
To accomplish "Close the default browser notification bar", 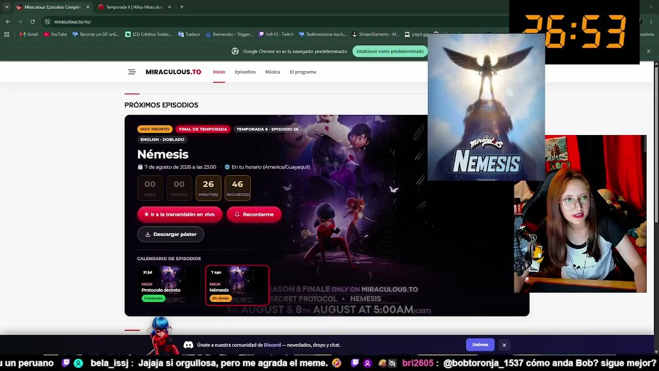I will click(x=648, y=51).
